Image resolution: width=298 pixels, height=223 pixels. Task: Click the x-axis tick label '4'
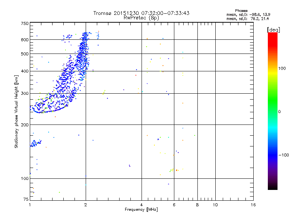(x=142, y=205)
